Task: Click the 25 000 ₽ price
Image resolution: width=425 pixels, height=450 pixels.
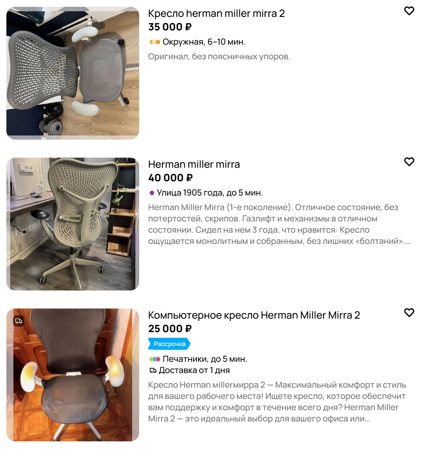Action: (170, 329)
